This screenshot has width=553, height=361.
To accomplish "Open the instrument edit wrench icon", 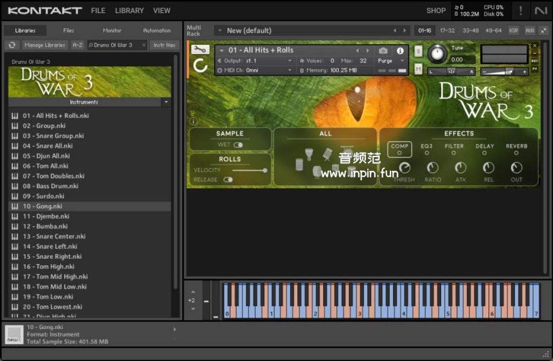I will tap(200, 50).
